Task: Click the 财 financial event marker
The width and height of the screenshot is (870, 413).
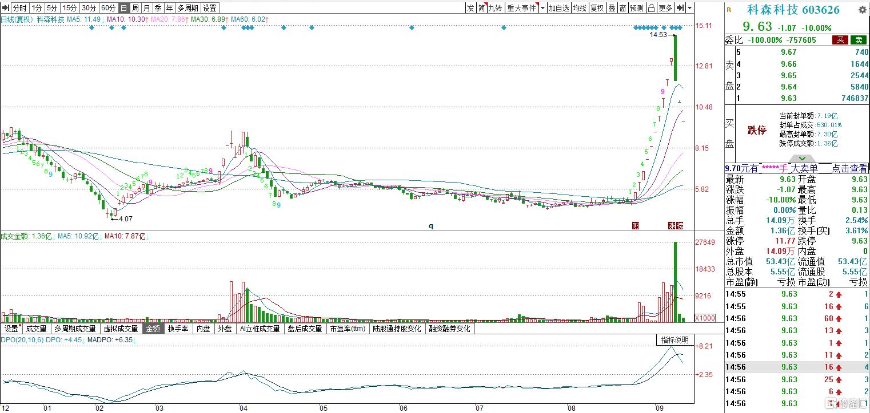Action: point(635,225)
